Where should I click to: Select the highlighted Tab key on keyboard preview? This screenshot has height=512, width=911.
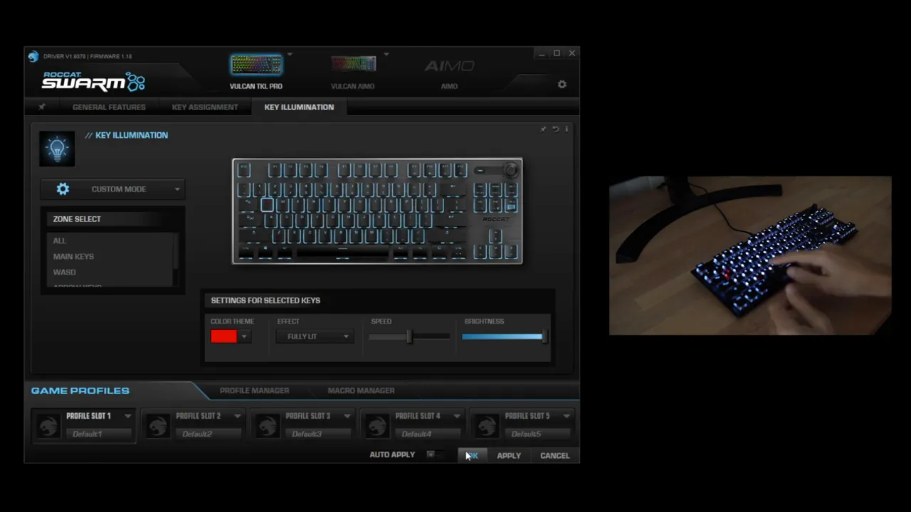coord(267,205)
